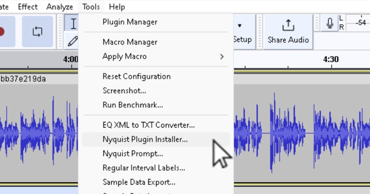Screen dimensions: 370x194
Task: Launch Run Benchmark
Action: [132, 105]
